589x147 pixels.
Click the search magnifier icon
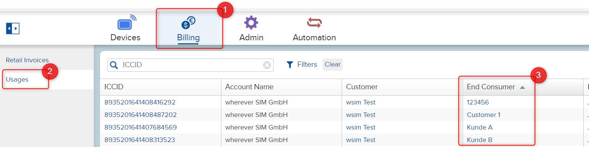(x=114, y=65)
